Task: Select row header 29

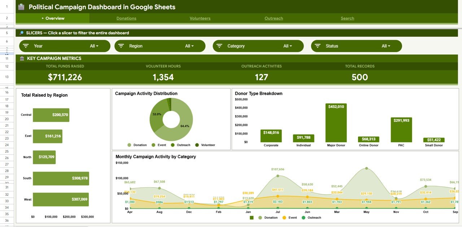Action: [7, 177]
